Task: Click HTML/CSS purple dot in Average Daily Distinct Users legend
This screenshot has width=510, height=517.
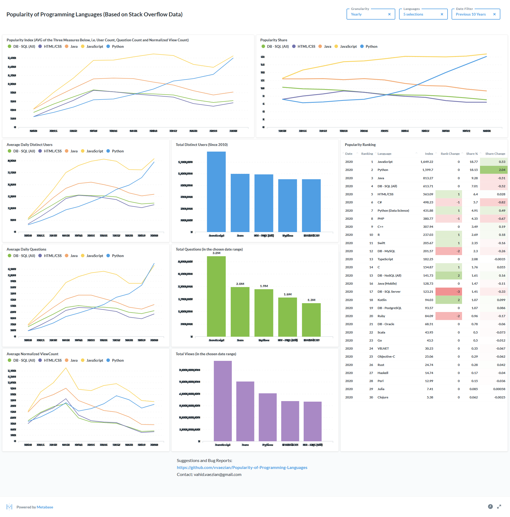Action: 40,151
